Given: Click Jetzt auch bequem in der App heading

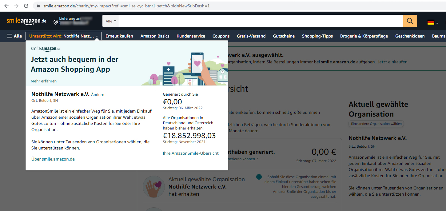Looking at the screenshot, I should [74, 64].
